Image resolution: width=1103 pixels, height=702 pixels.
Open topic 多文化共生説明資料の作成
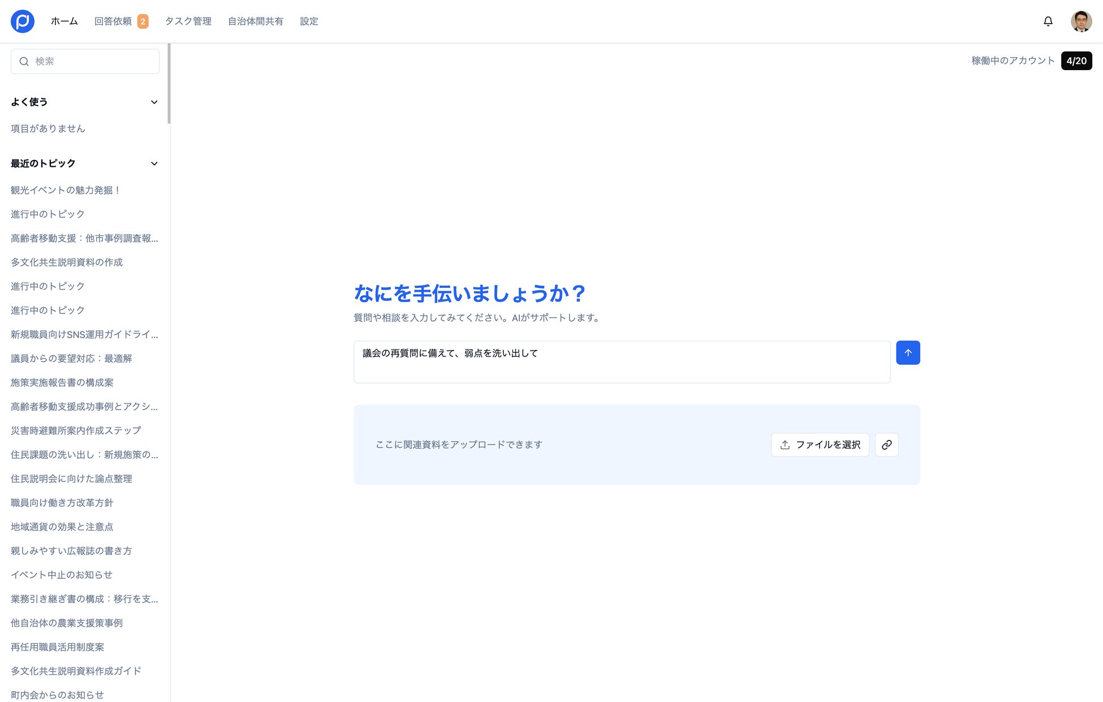(67, 262)
